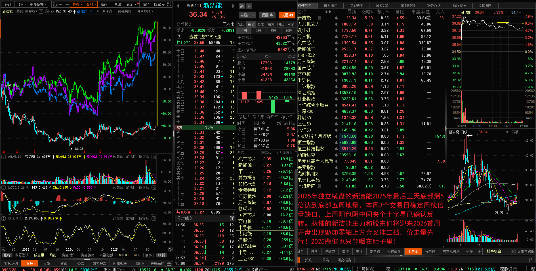Click 提醒 alert button
The image size is (536, 271).
(267, 15)
